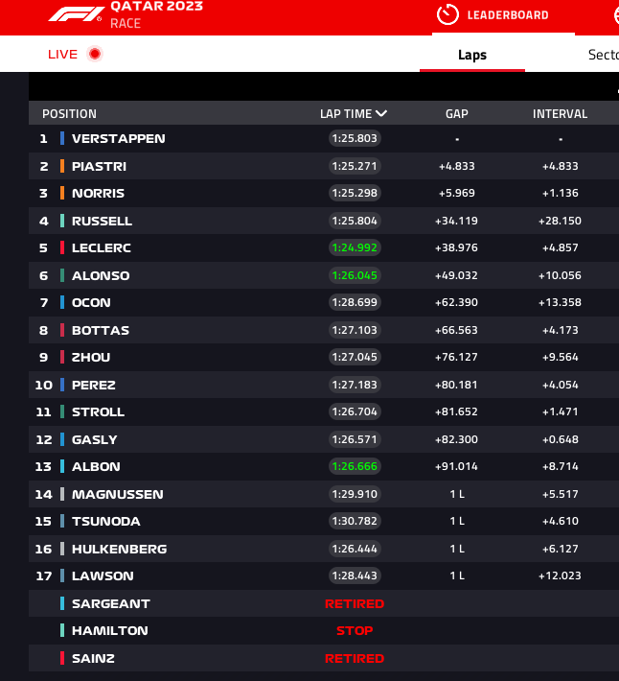Click the Leaderboard stopwatch icon

tap(447, 14)
